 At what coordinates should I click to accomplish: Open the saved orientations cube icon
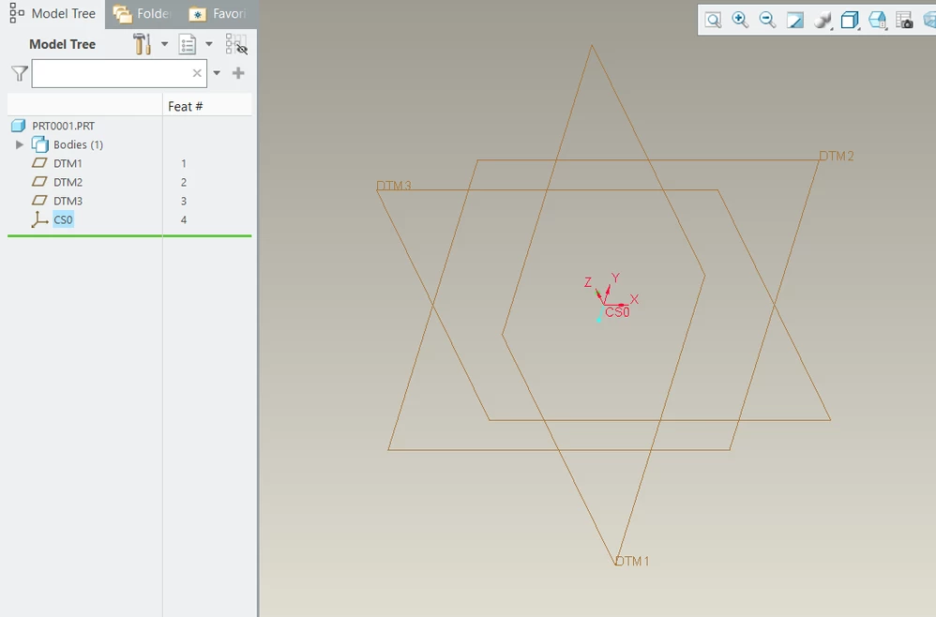point(850,21)
